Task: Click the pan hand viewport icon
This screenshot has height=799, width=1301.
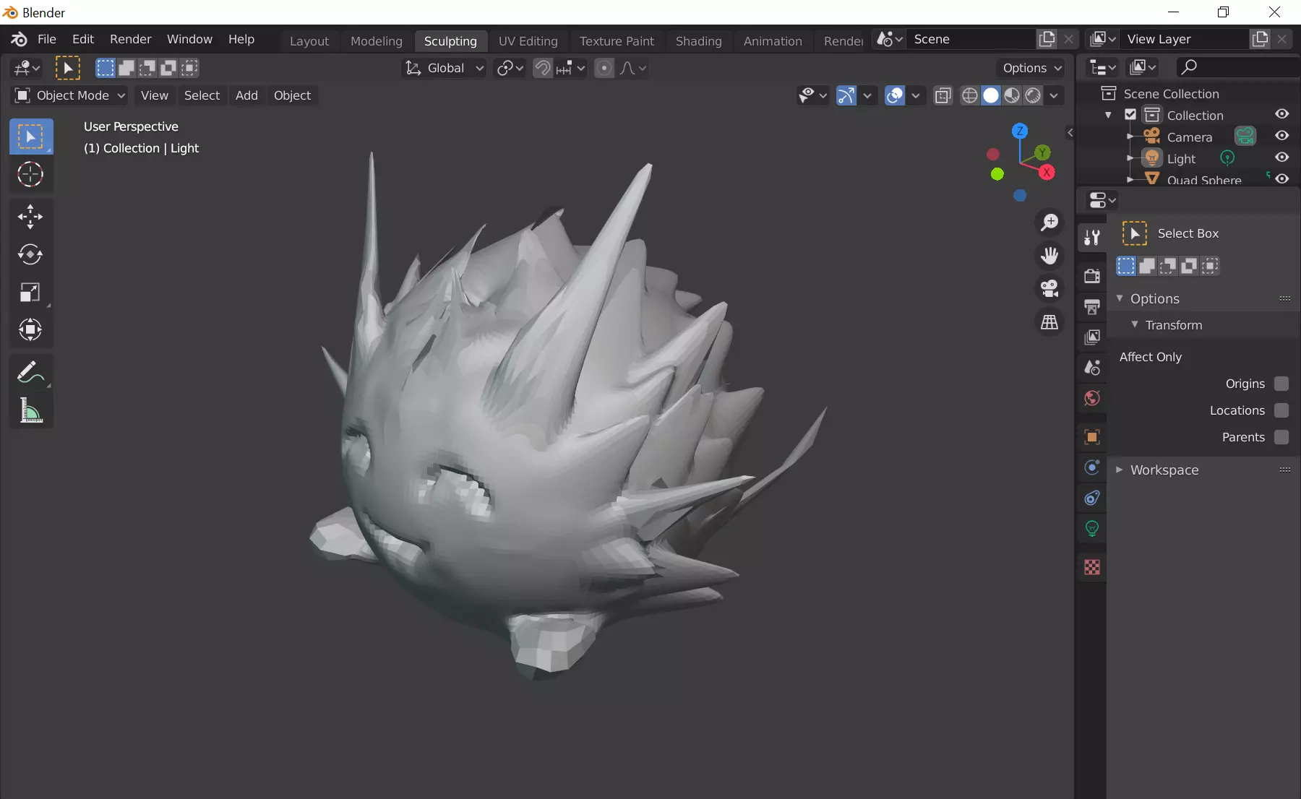Action: point(1049,255)
